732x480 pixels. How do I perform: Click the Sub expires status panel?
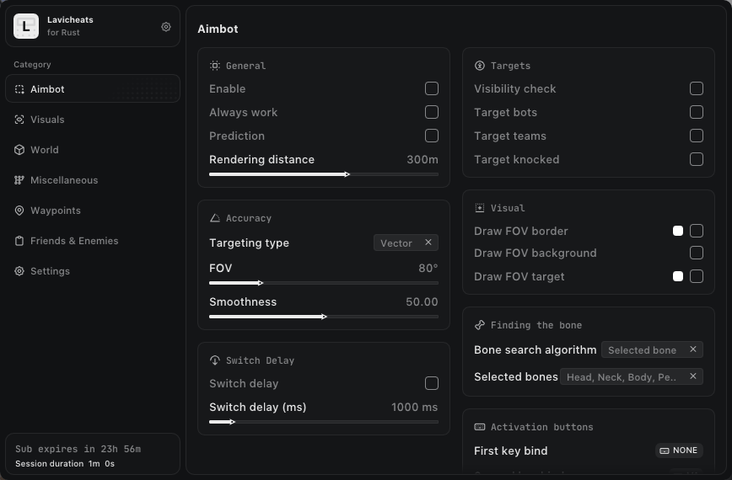(x=93, y=456)
